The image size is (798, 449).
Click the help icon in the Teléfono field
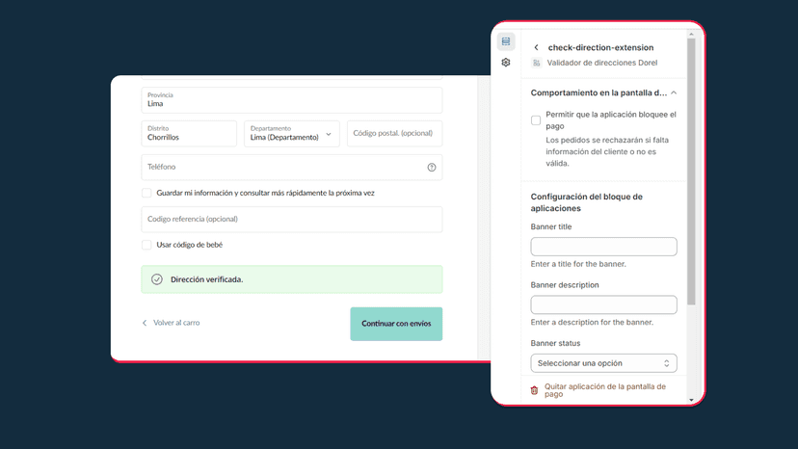[432, 167]
